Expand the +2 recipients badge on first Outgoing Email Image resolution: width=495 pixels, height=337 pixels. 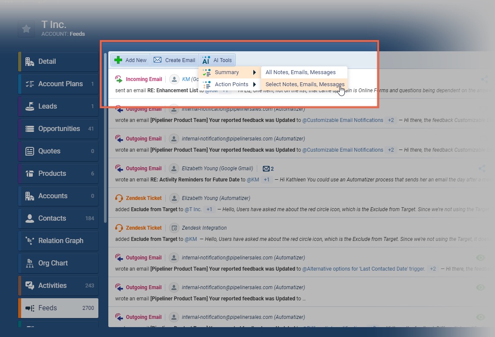(391, 120)
